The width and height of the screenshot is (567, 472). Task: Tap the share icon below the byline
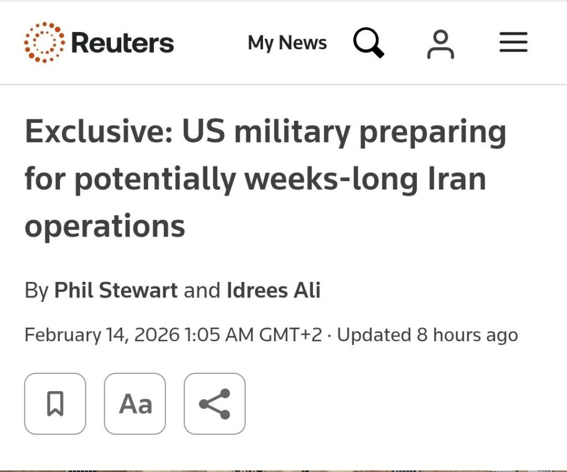pyautogui.click(x=214, y=403)
